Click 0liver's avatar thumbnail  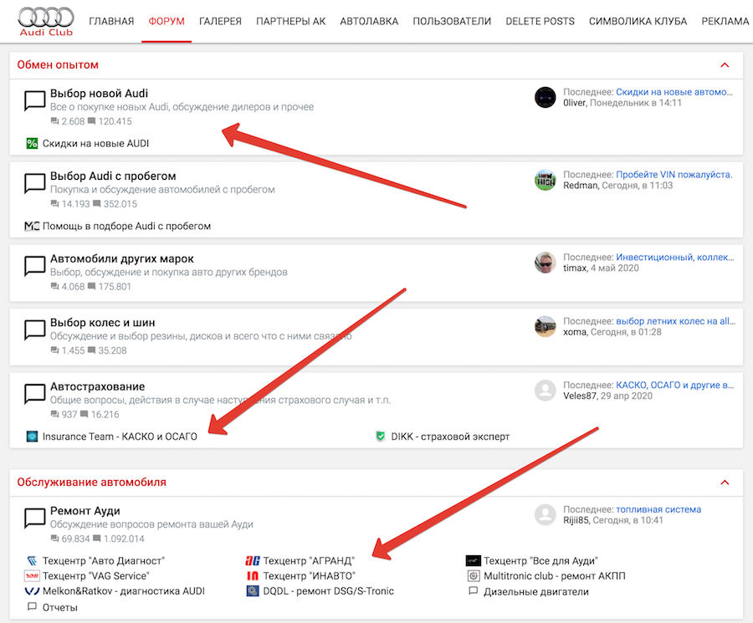pos(546,97)
